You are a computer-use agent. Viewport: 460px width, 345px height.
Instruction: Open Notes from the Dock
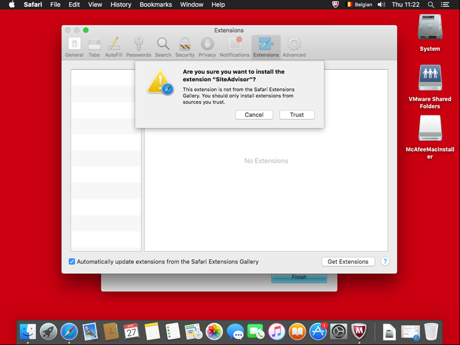point(152,332)
